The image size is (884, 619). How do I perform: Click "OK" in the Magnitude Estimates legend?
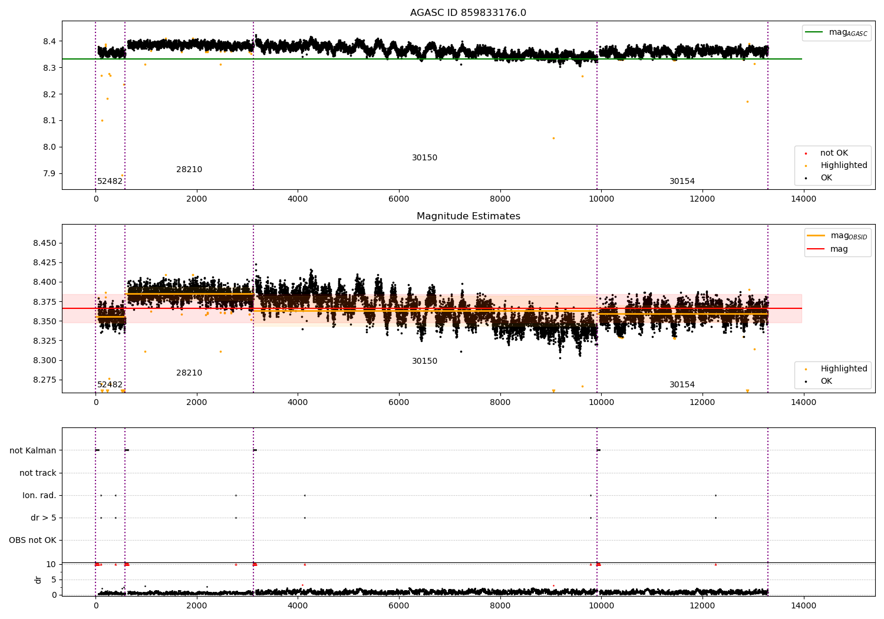tap(826, 381)
